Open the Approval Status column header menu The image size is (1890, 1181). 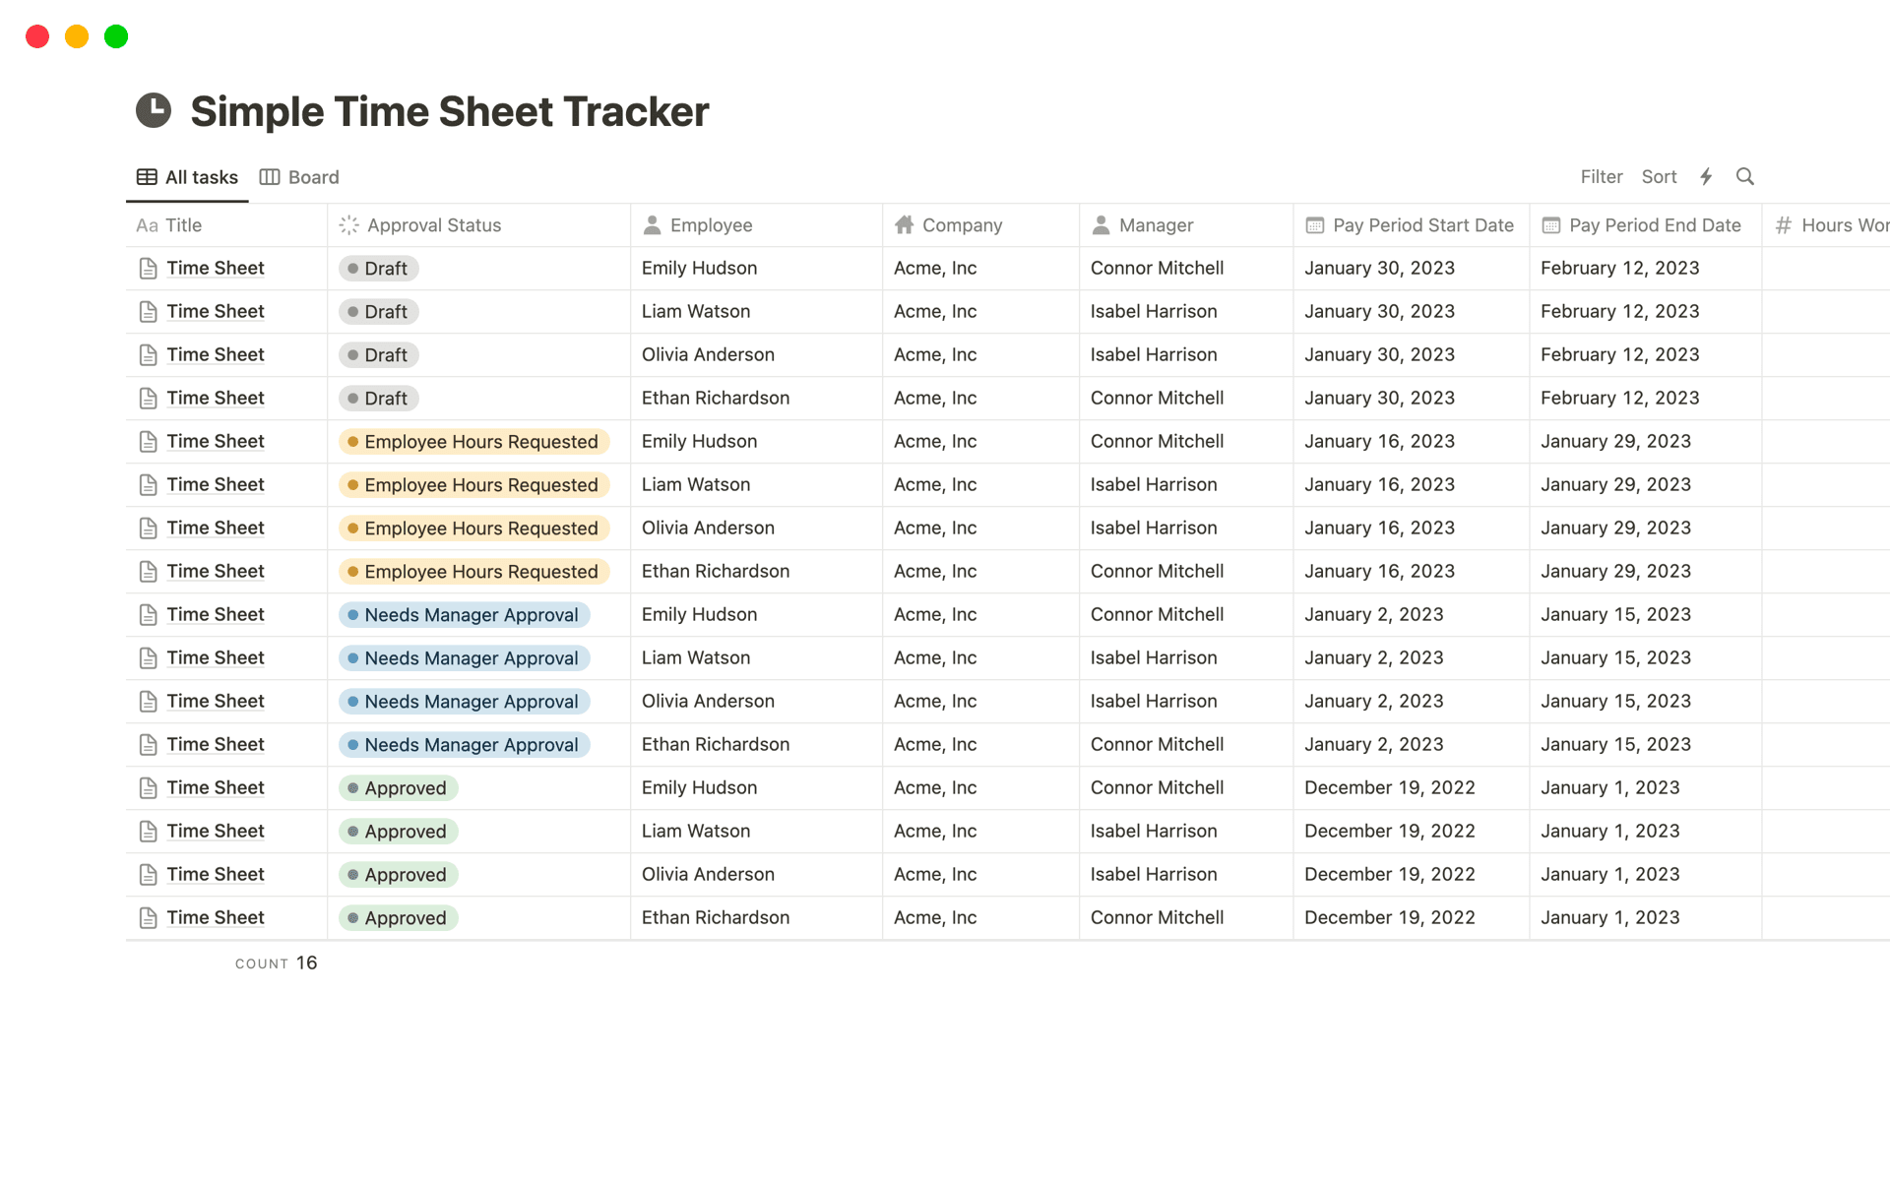click(x=434, y=224)
